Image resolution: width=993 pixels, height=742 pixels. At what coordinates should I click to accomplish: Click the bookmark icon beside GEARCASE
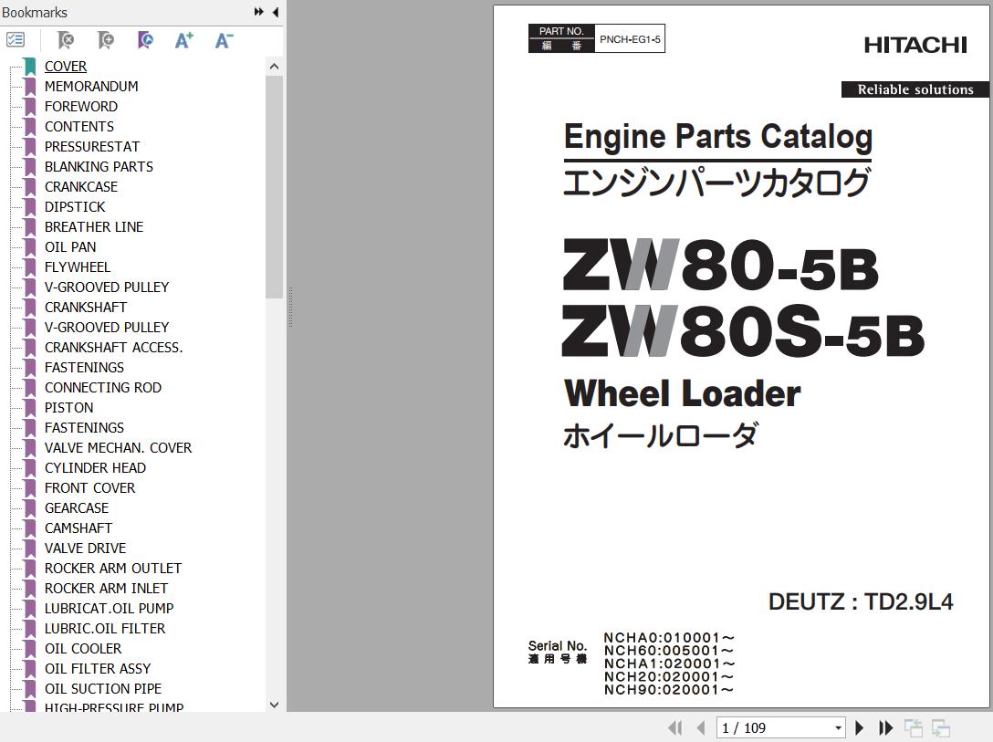30,508
